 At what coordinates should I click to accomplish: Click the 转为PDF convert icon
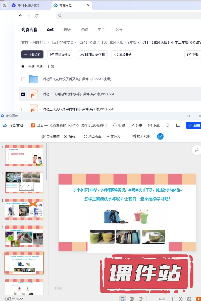pyautogui.click(x=134, y=136)
